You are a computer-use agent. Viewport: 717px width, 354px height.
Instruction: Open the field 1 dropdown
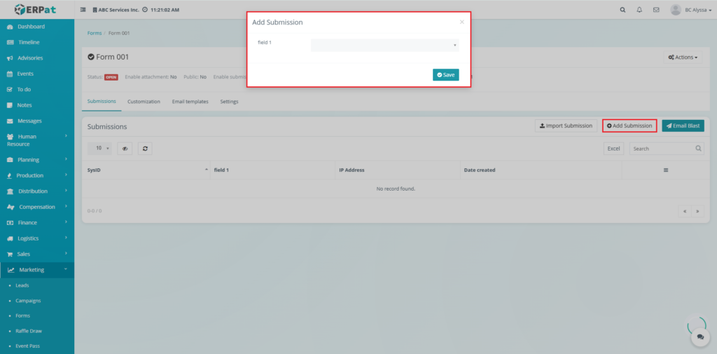(x=384, y=45)
